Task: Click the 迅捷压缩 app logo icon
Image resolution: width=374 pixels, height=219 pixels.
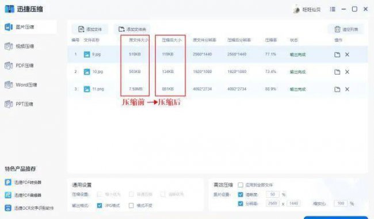Action: 9,9
